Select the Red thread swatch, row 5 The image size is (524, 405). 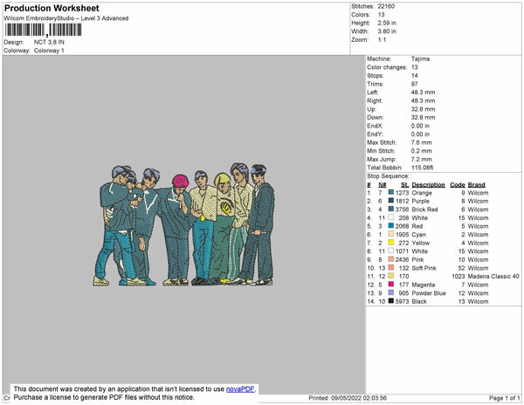coord(390,226)
